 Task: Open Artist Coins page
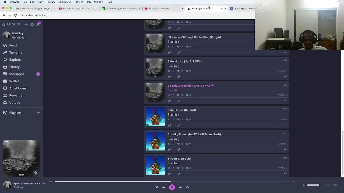(x=18, y=88)
